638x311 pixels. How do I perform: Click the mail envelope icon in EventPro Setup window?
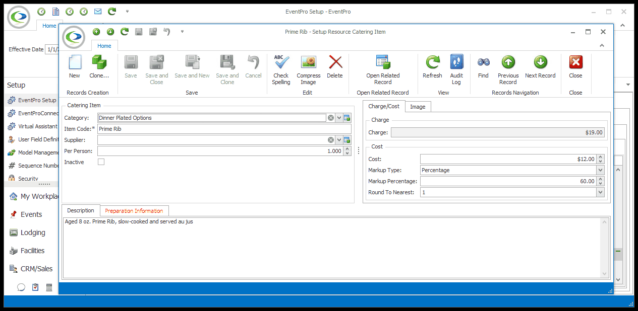point(98,11)
